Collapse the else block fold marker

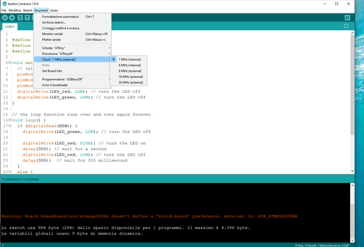[x=10, y=171]
